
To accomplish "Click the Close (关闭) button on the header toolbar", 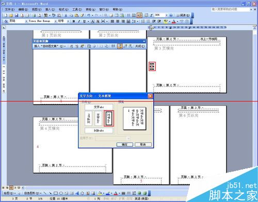I will (140, 46).
